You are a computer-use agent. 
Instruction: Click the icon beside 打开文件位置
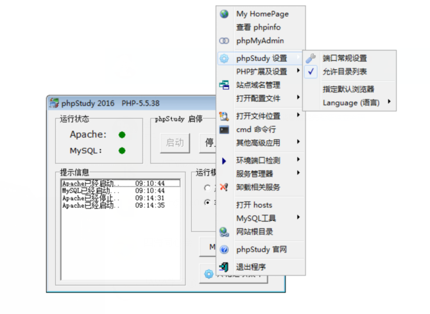pos(224,116)
